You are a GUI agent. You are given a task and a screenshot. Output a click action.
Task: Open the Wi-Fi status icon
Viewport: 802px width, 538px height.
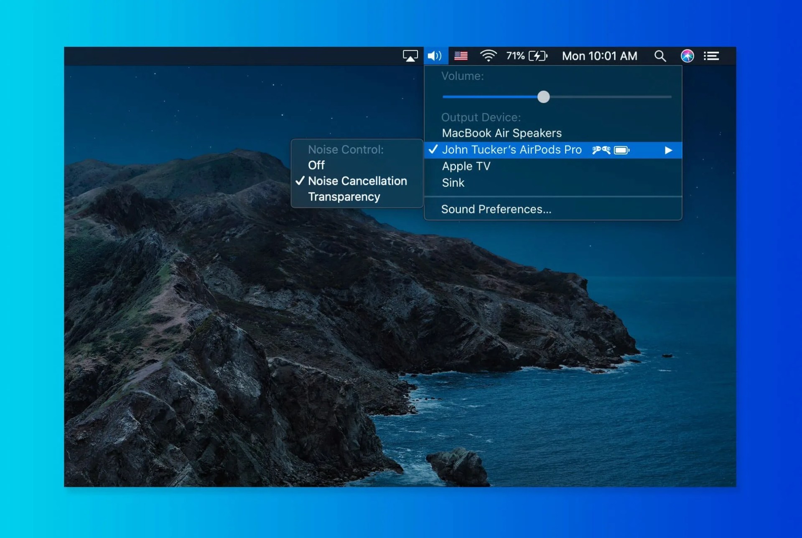pyautogui.click(x=488, y=56)
